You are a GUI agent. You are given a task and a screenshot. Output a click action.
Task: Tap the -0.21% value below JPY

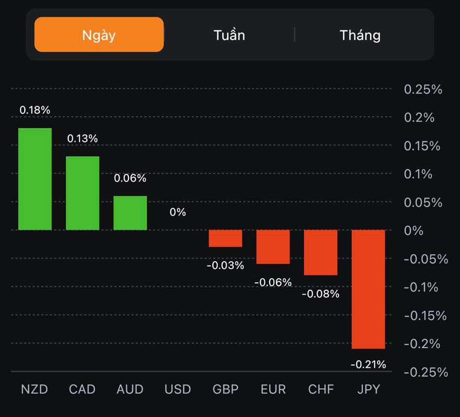(369, 364)
